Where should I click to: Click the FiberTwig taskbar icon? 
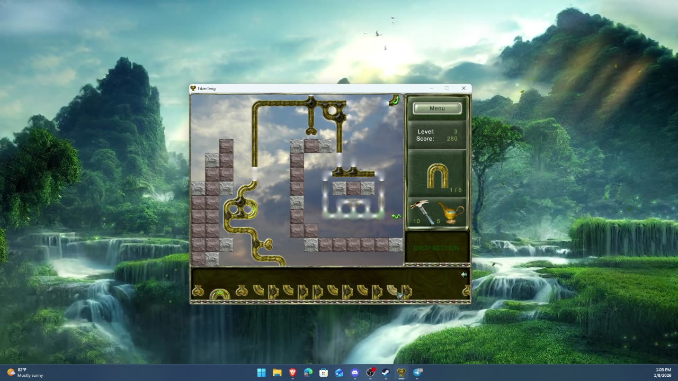point(402,373)
